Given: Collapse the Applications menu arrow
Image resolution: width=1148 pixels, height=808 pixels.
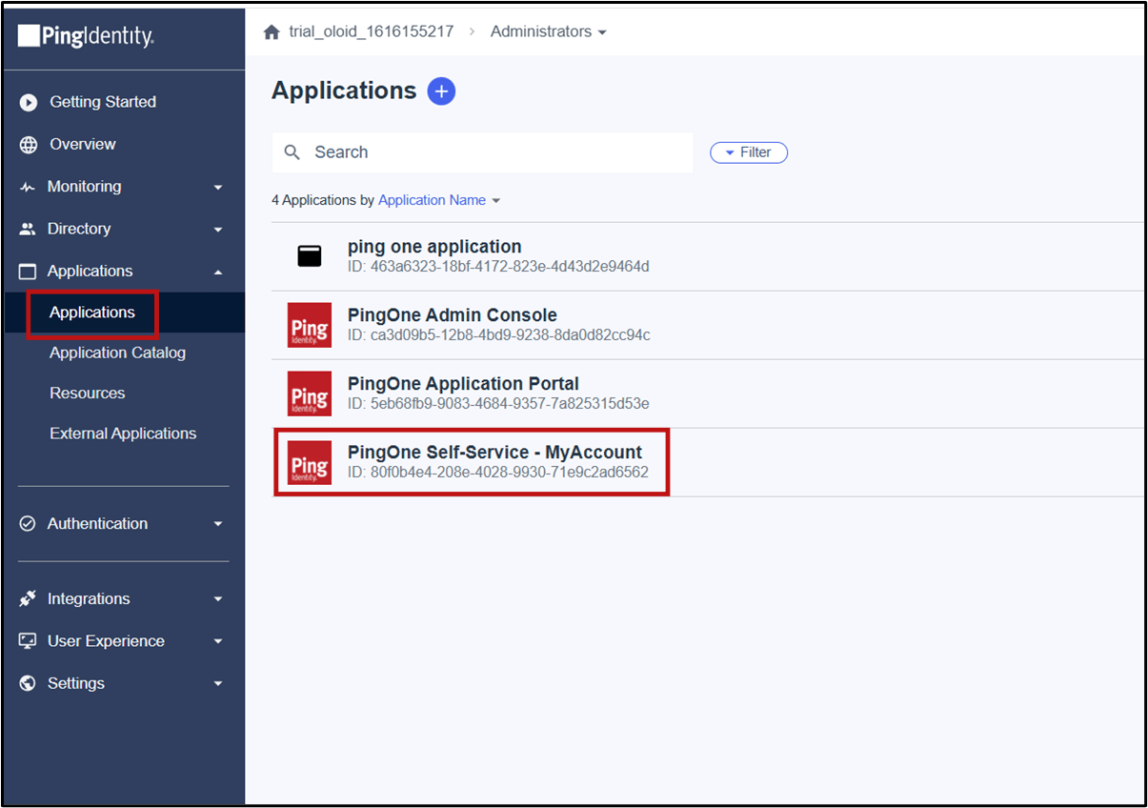Looking at the screenshot, I should tap(218, 272).
